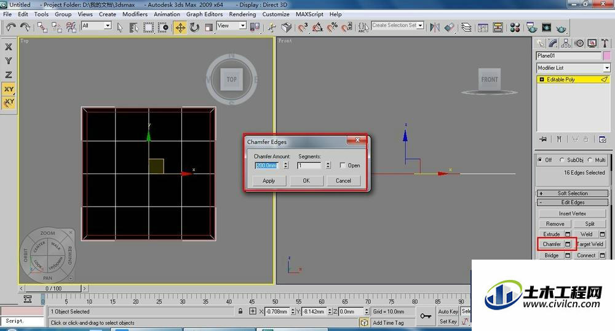The height and width of the screenshot is (331, 615).
Task: Click the Insert Vertex button
Action: [572, 213]
